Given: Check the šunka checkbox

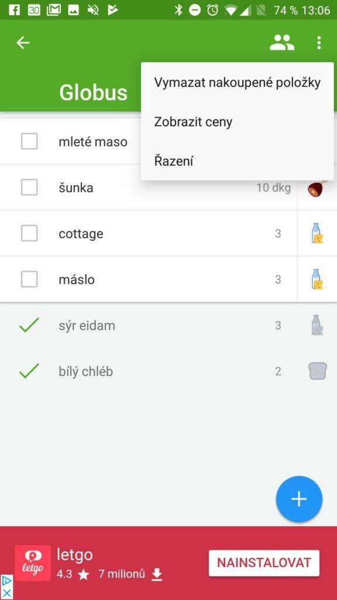Looking at the screenshot, I should 29,187.
